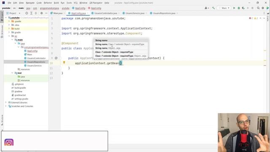Run with coverage icon
This screenshot has width=270, height=152.
[243, 8]
